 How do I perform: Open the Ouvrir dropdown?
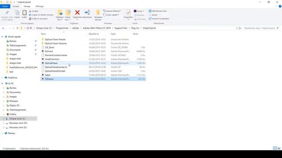139,11
